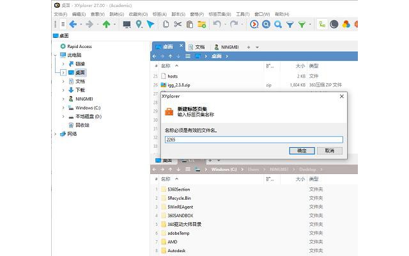Expand the 桌面 tree node
409x256 pixels.
coord(63,72)
